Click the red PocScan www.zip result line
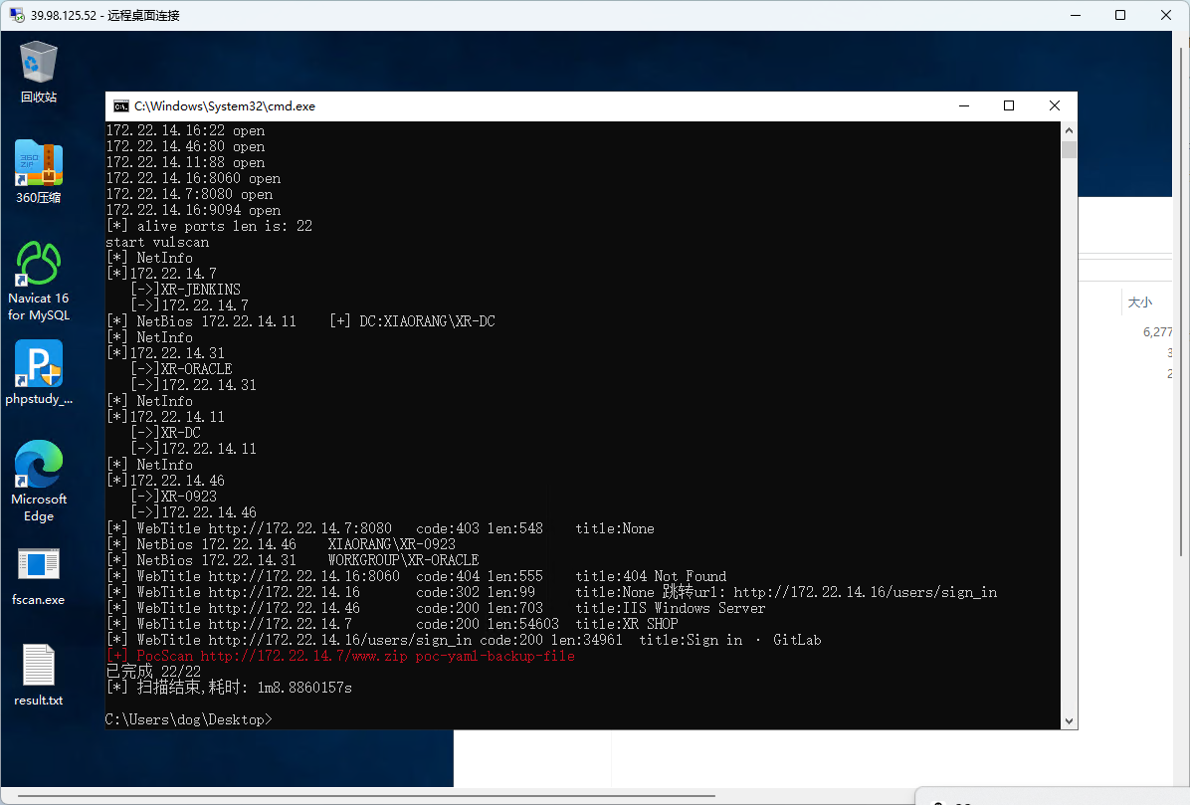Image resolution: width=1190 pixels, height=805 pixels. [x=340, y=656]
